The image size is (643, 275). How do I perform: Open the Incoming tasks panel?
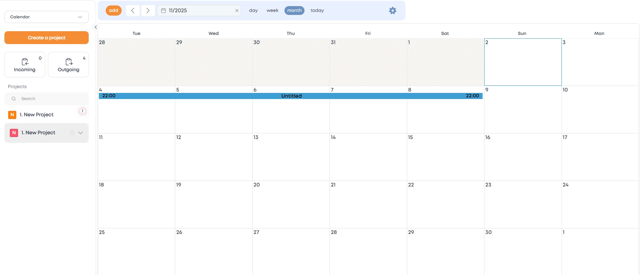pyautogui.click(x=24, y=65)
